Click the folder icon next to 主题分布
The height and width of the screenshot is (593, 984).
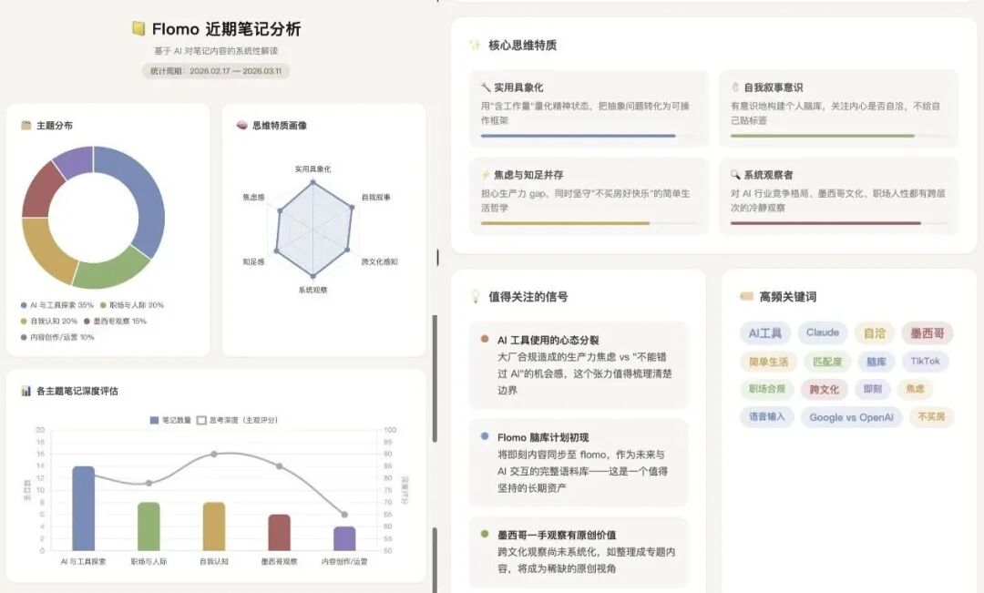click(x=26, y=125)
